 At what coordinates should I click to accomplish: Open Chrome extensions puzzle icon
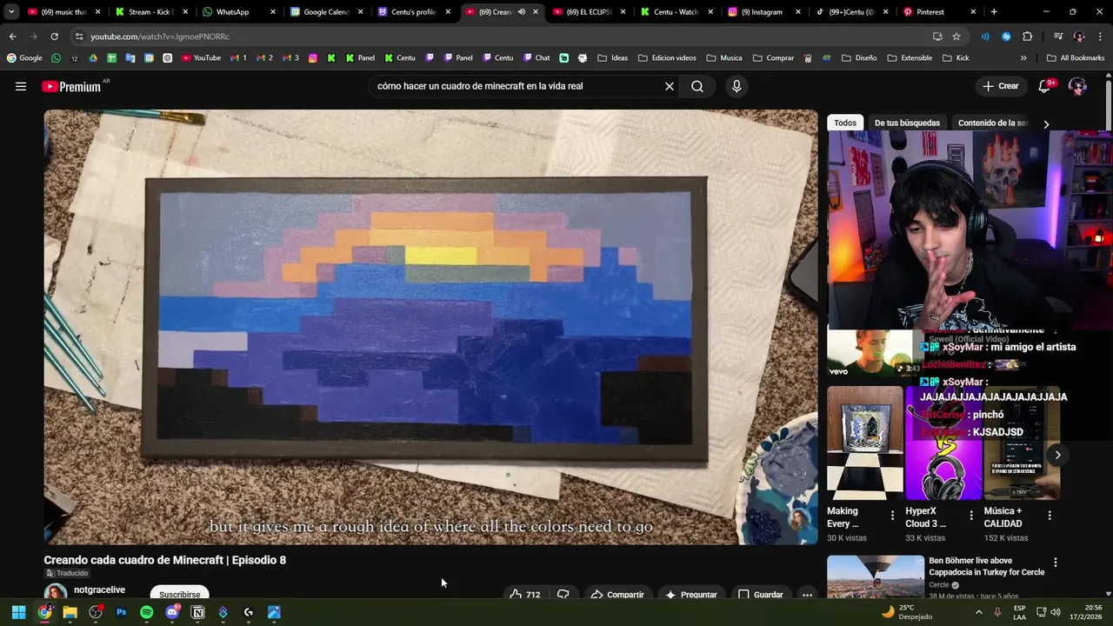point(1028,37)
